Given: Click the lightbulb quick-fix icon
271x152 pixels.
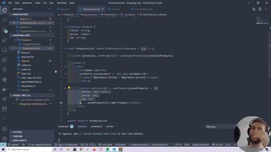Looking at the screenshot, I should [x=69, y=88].
